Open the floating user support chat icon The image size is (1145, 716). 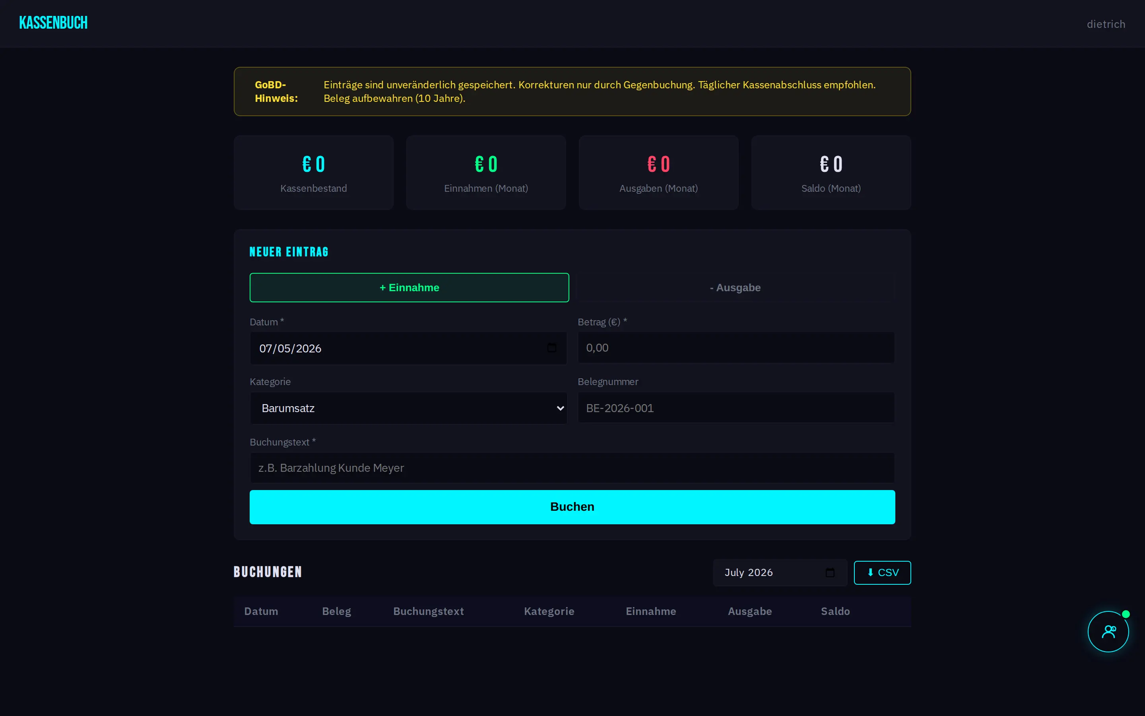[1108, 631]
